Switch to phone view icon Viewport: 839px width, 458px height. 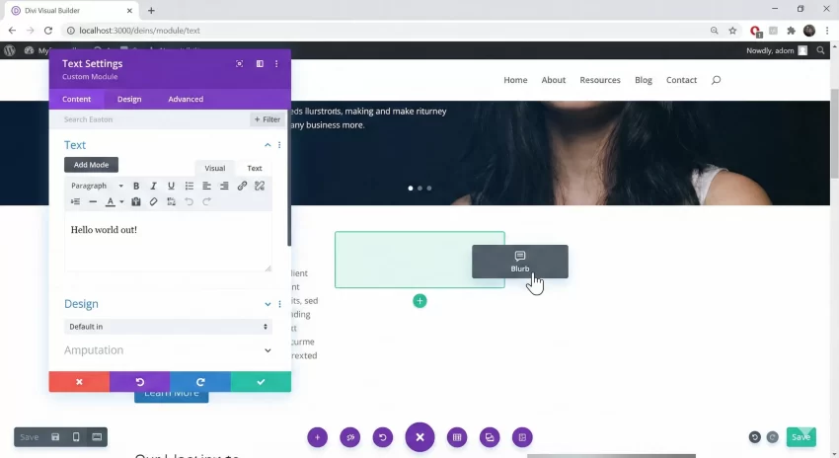[x=76, y=437]
